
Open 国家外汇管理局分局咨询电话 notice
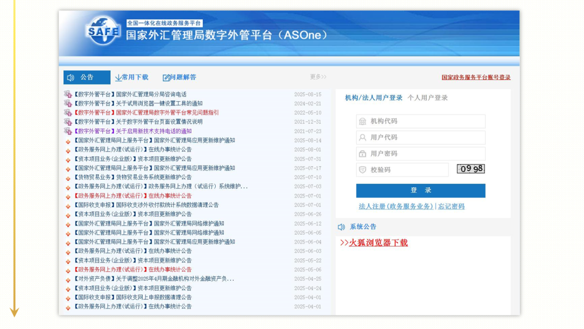[130, 94]
